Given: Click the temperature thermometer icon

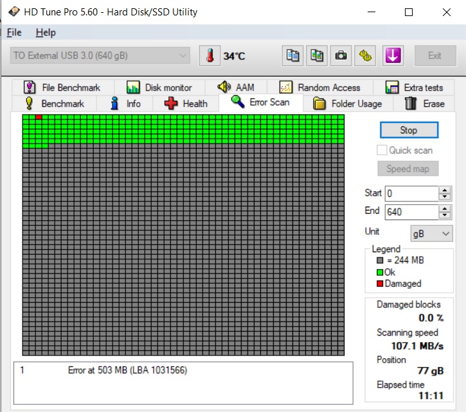Looking at the screenshot, I should click(210, 55).
